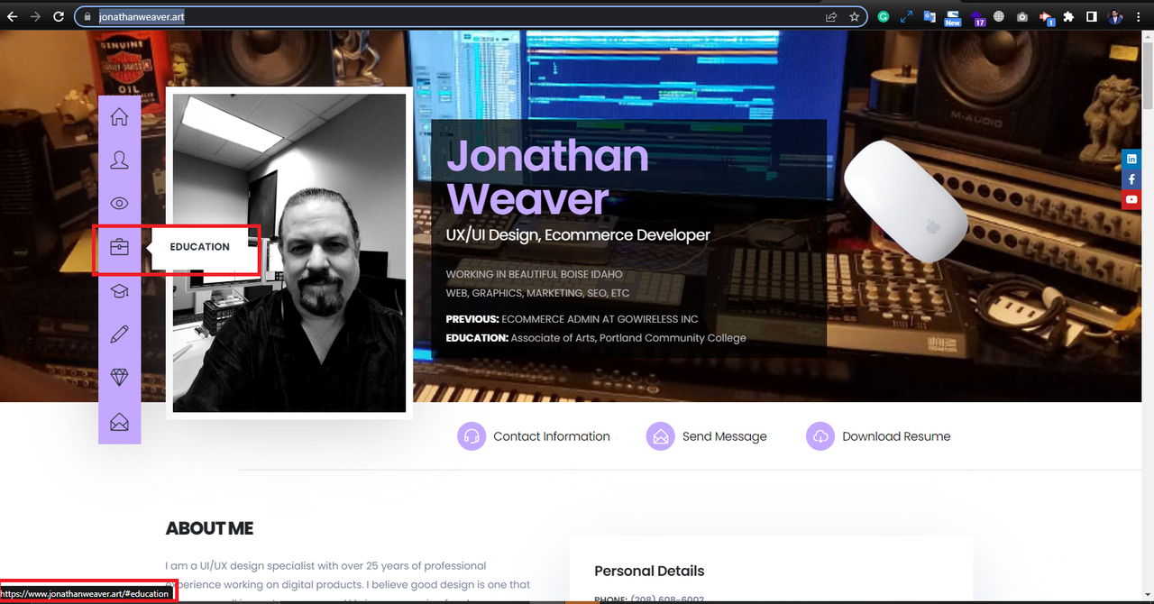Click ECOMMERCE ADMIN AT GOWIRELESS INC text
Image resolution: width=1154 pixels, height=604 pixels.
pos(600,319)
